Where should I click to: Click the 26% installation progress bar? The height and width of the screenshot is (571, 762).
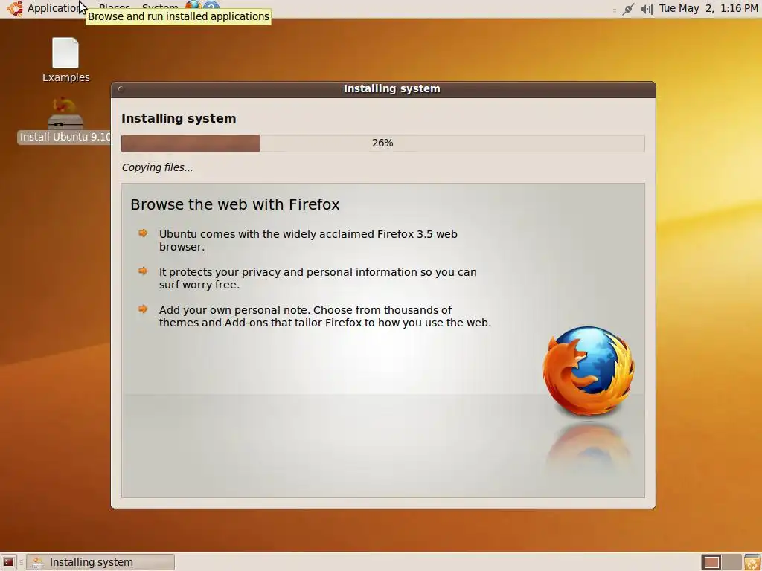tap(383, 143)
